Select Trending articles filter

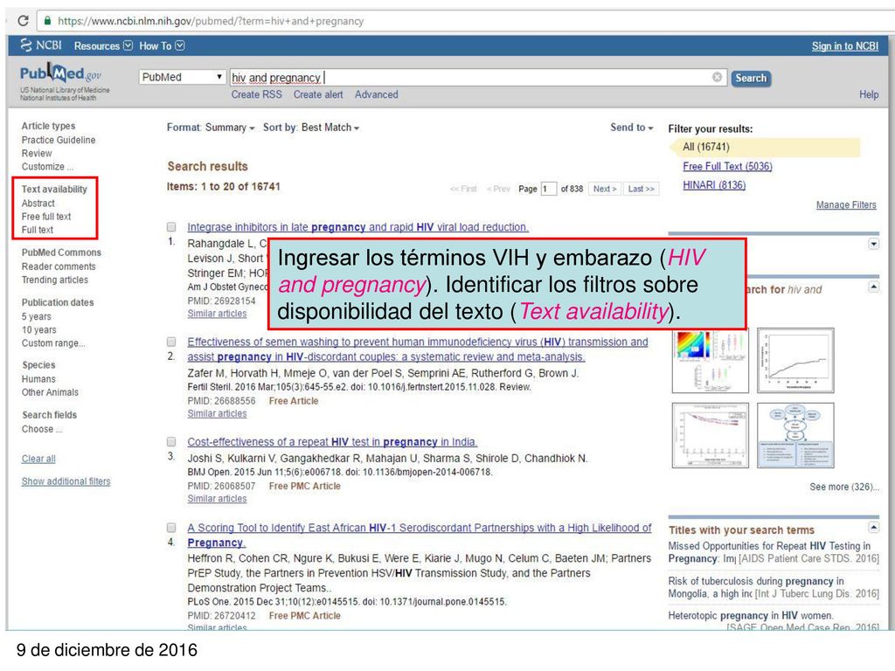click(x=55, y=280)
